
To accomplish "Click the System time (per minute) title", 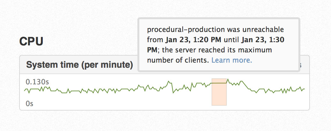I will pyautogui.click(x=79, y=65).
